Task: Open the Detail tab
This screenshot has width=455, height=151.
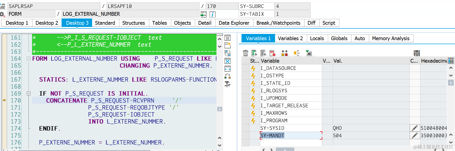Action: pos(205,23)
